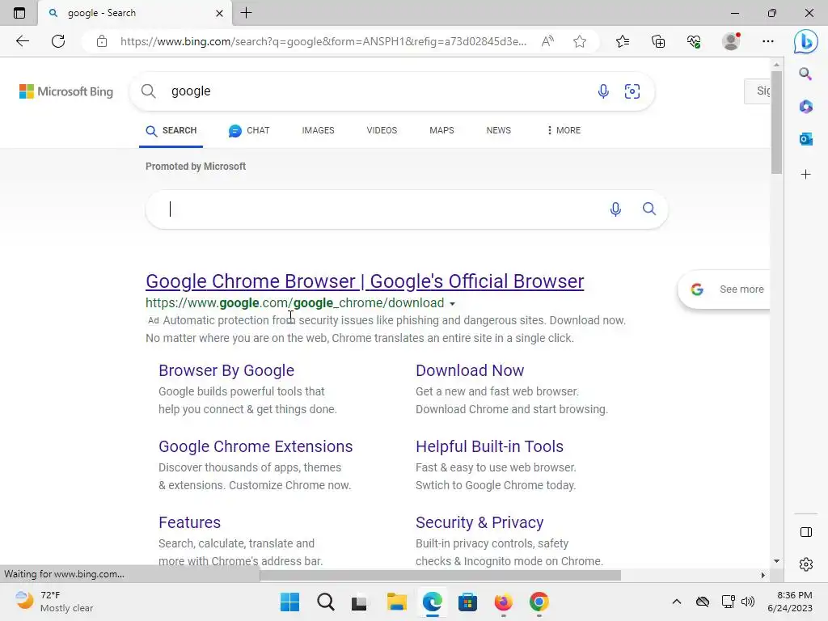Open Microsoft 365 in the sidebar
Viewport: 828px width, 621px height.
(805, 107)
